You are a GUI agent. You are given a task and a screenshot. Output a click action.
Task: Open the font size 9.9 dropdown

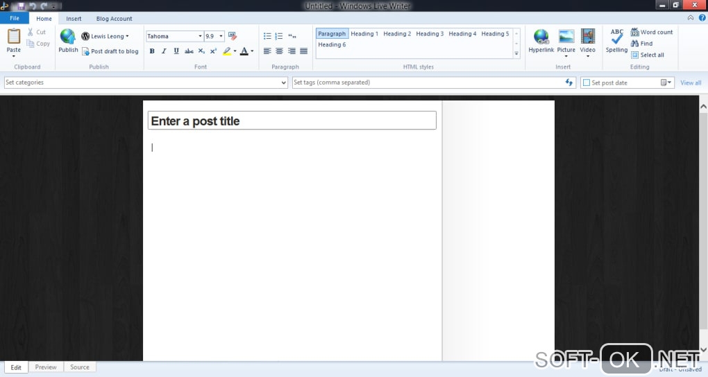(221, 36)
